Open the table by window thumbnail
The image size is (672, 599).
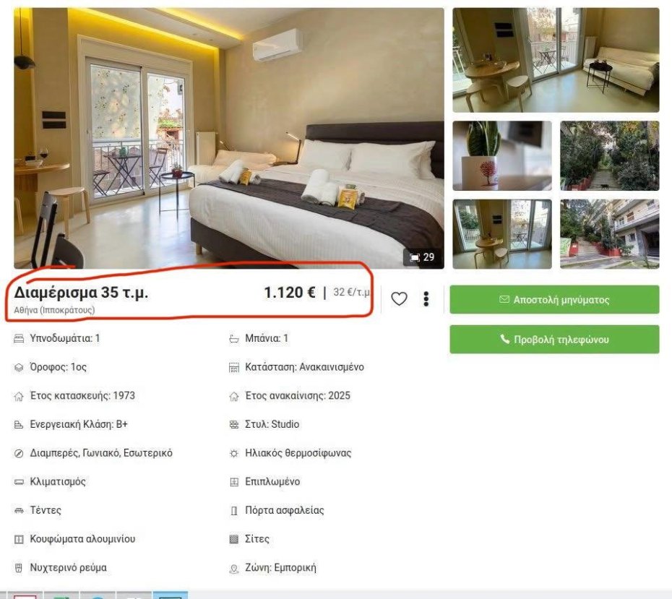pos(502,234)
